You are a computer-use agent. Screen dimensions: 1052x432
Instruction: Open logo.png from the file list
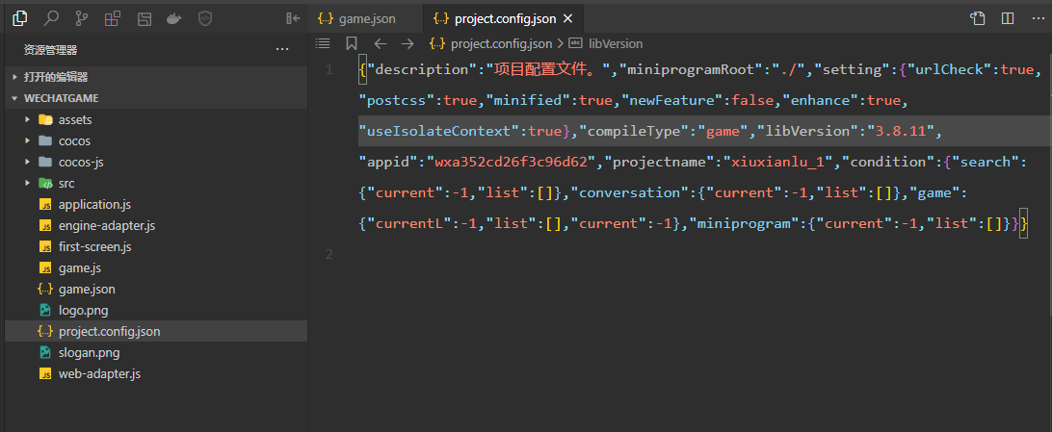coord(83,310)
